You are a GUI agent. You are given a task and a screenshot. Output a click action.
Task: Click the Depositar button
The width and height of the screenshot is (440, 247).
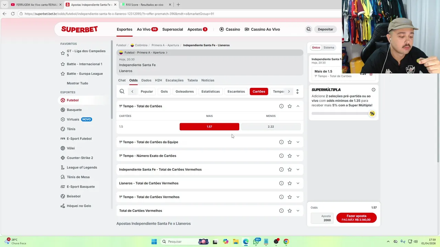325,30
